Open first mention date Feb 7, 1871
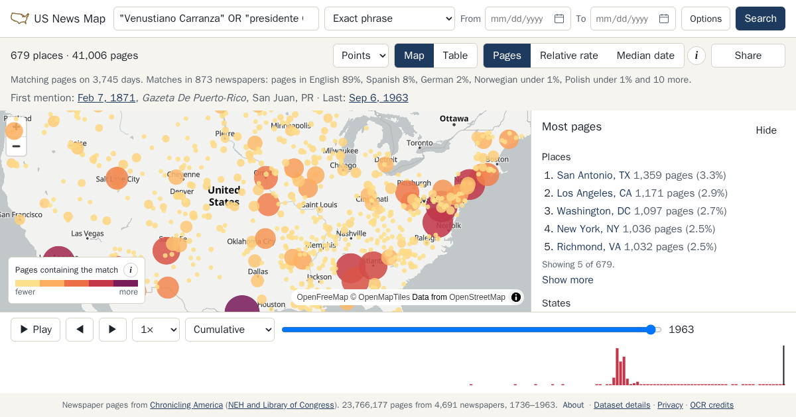The height and width of the screenshot is (417, 796). click(x=107, y=98)
